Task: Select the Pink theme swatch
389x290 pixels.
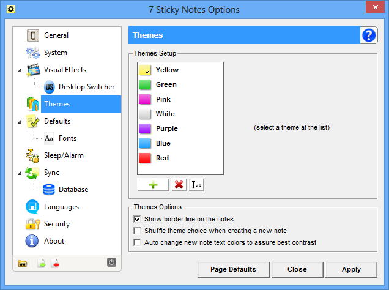Action: 145,99
